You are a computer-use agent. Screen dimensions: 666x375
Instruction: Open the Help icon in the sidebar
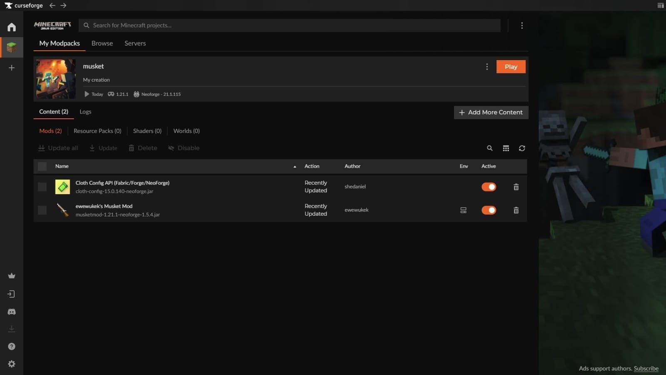coord(11,346)
